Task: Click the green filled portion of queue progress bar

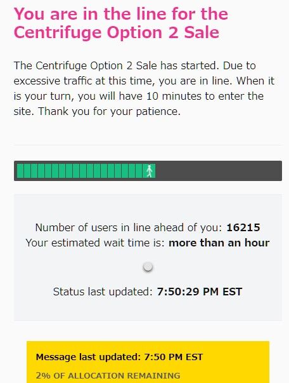Action: click(86, 171)
